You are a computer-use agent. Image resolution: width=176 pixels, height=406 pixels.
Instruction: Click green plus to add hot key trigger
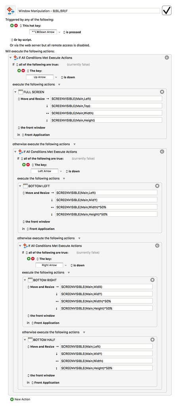click(x=11, y=26)
